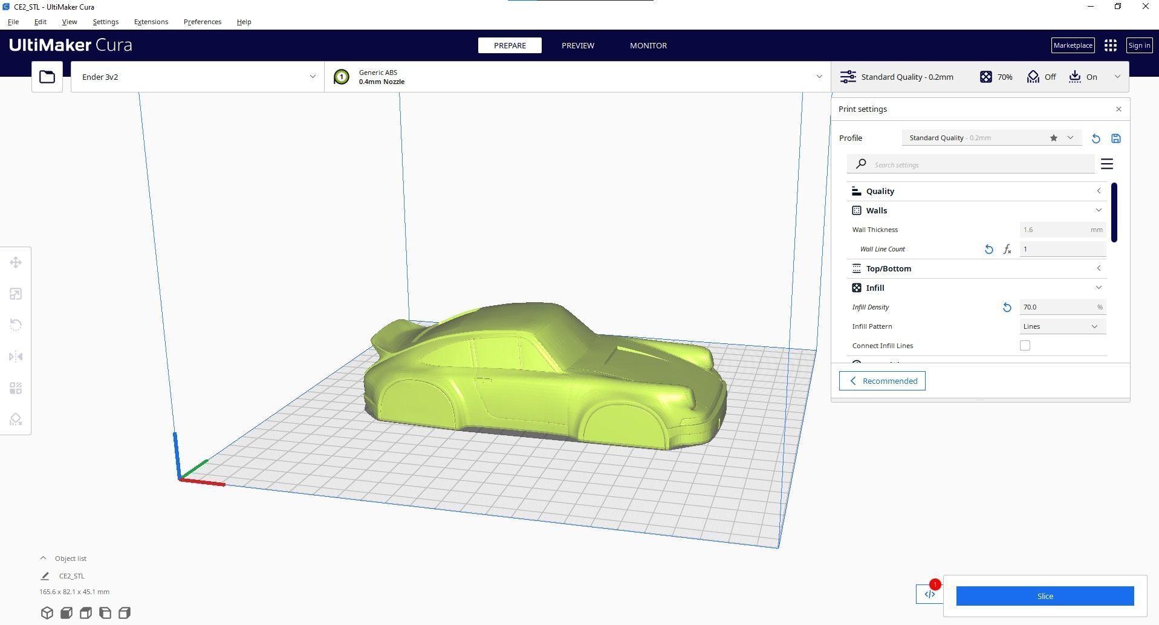Switch to the PREVIEW stage
This screenshot has height=625, width=1159.
tap(578, 45)
